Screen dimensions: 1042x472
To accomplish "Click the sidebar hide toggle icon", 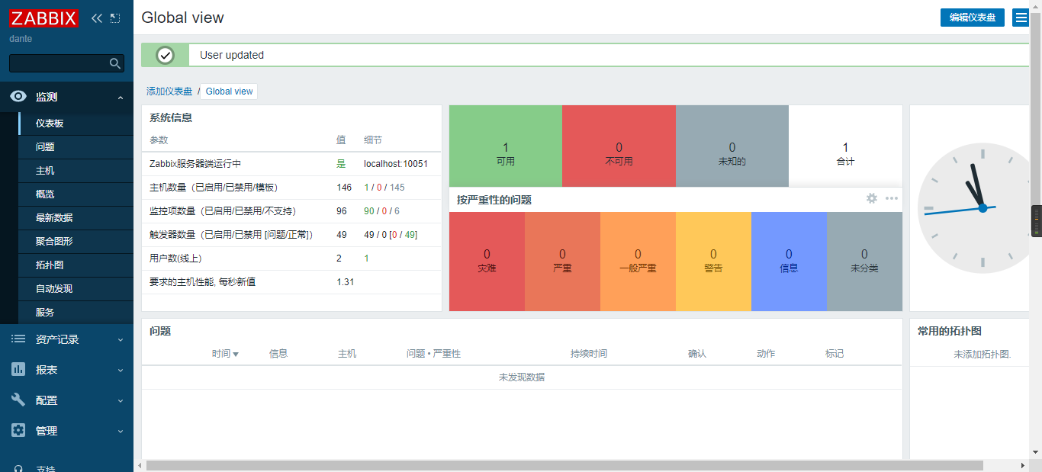I will click(115, 18).
